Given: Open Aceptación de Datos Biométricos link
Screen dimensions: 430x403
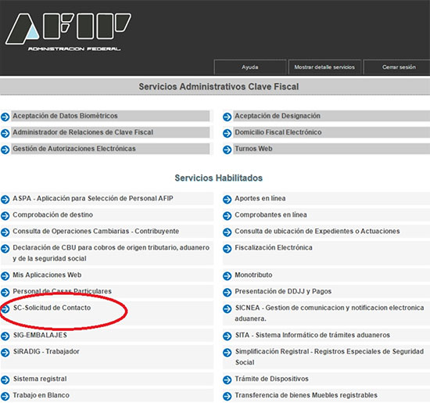Looking at the screenshot, I should (65, 116).
